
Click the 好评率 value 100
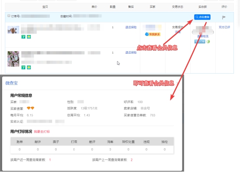tap(140, 102)
